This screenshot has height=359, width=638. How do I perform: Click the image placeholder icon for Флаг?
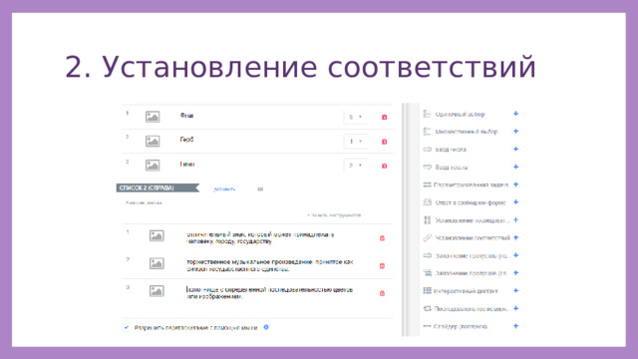point(153,117)
